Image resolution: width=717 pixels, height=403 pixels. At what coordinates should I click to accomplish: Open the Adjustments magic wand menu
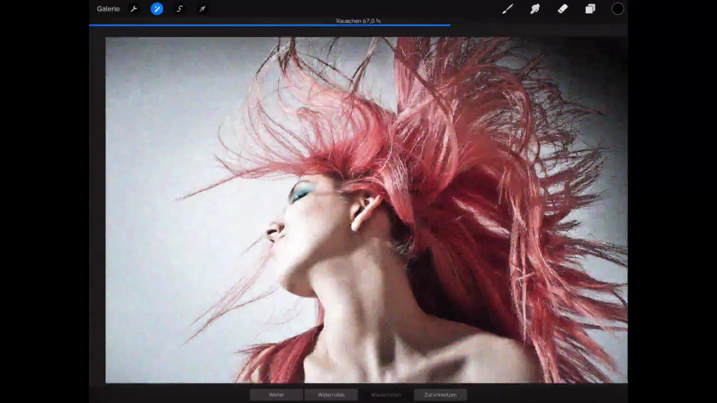(157, 9)
